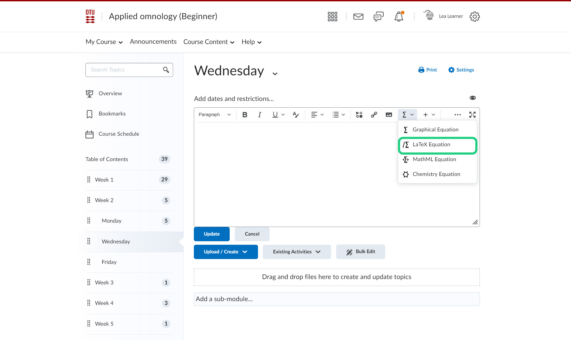Toggle bold formatting in the editor
Viewport: 571px width, 340px height.
point(245,115)
